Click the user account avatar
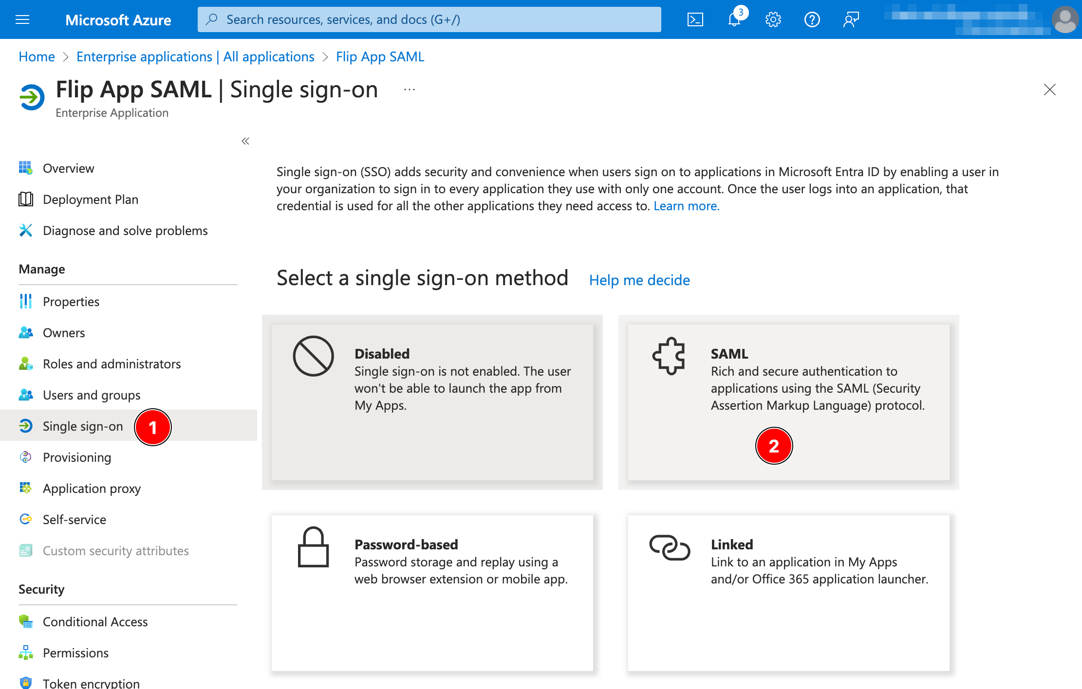Viewport: 1082px width, 689px height. 1065,19
